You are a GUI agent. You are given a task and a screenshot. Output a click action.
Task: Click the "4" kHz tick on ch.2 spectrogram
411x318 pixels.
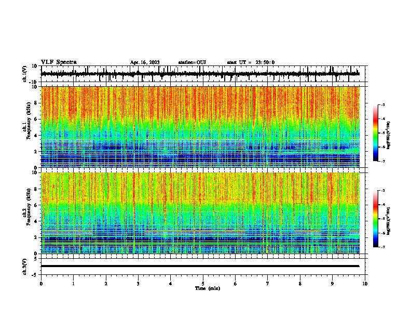click(36, 221)
